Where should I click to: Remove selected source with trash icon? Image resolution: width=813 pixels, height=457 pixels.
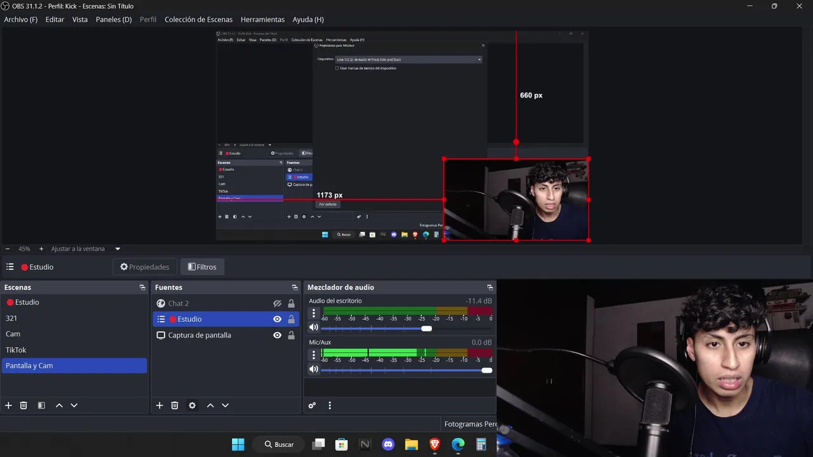175,406
